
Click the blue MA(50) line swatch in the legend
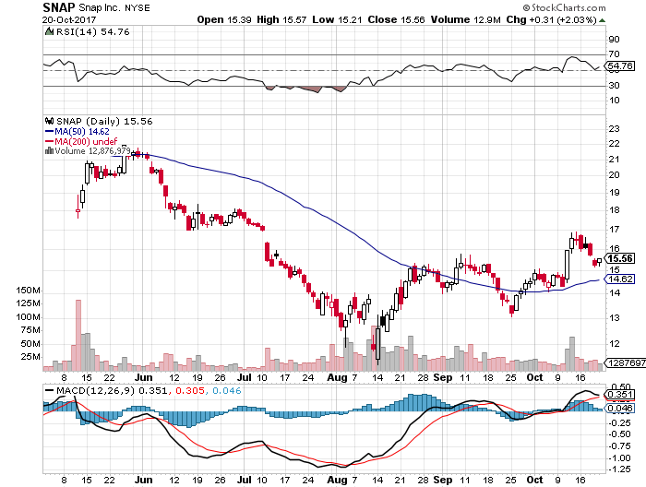coord(48,131)
